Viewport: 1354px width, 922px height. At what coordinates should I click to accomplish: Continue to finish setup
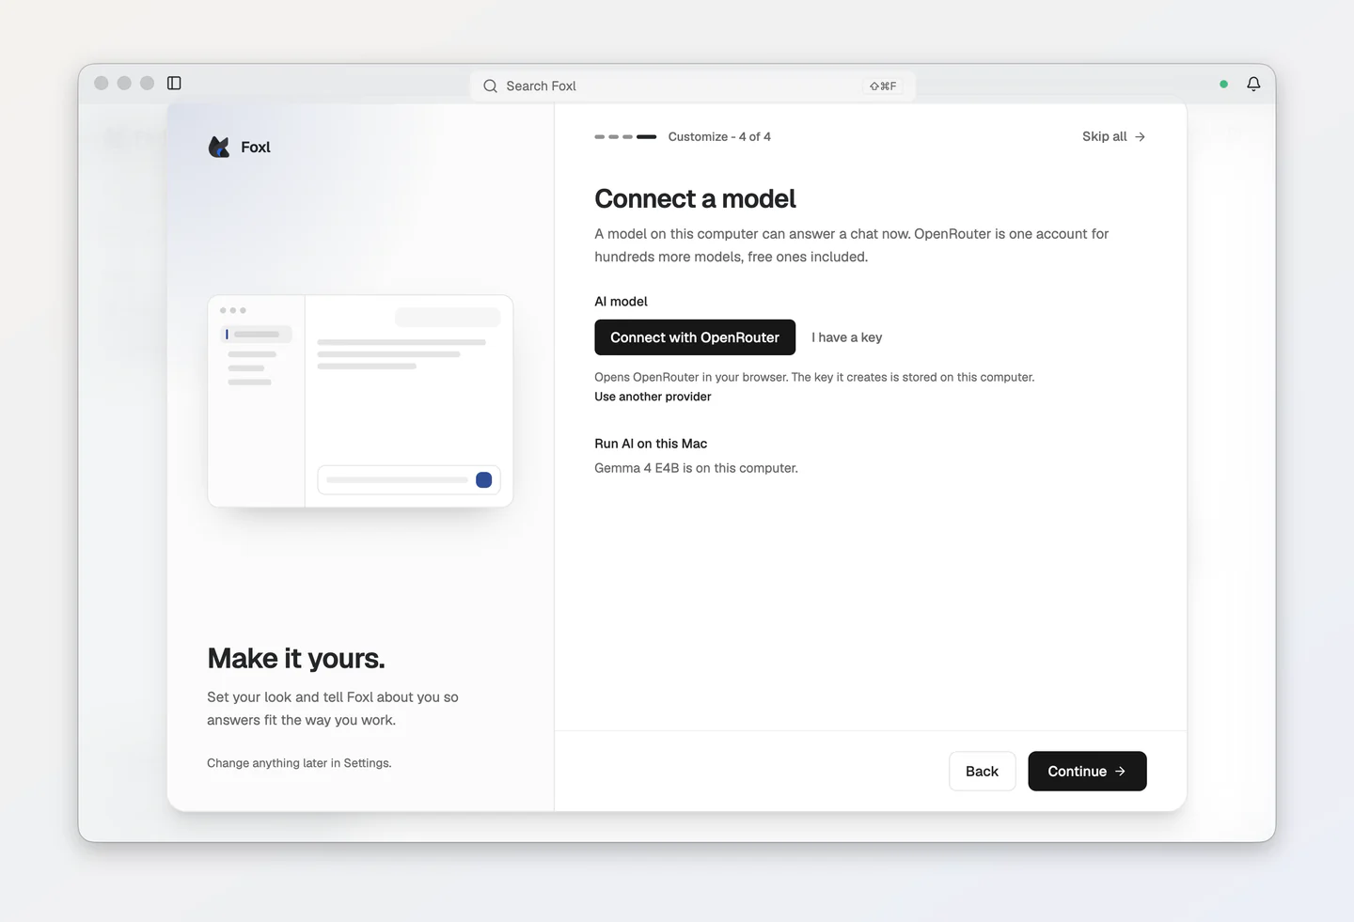click(x=1087, y=771)
